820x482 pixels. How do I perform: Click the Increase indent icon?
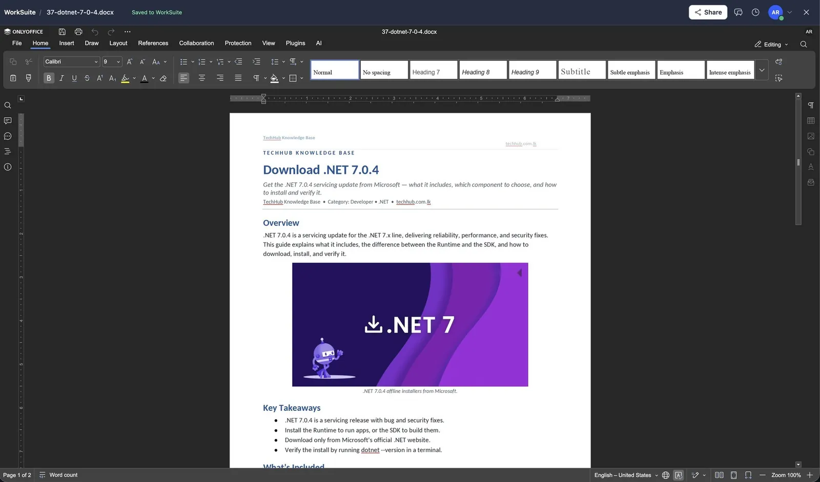256,62
